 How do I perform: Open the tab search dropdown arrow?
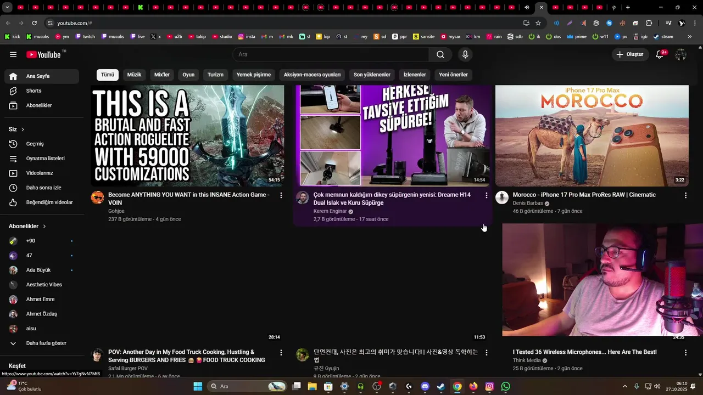(7, 8)
